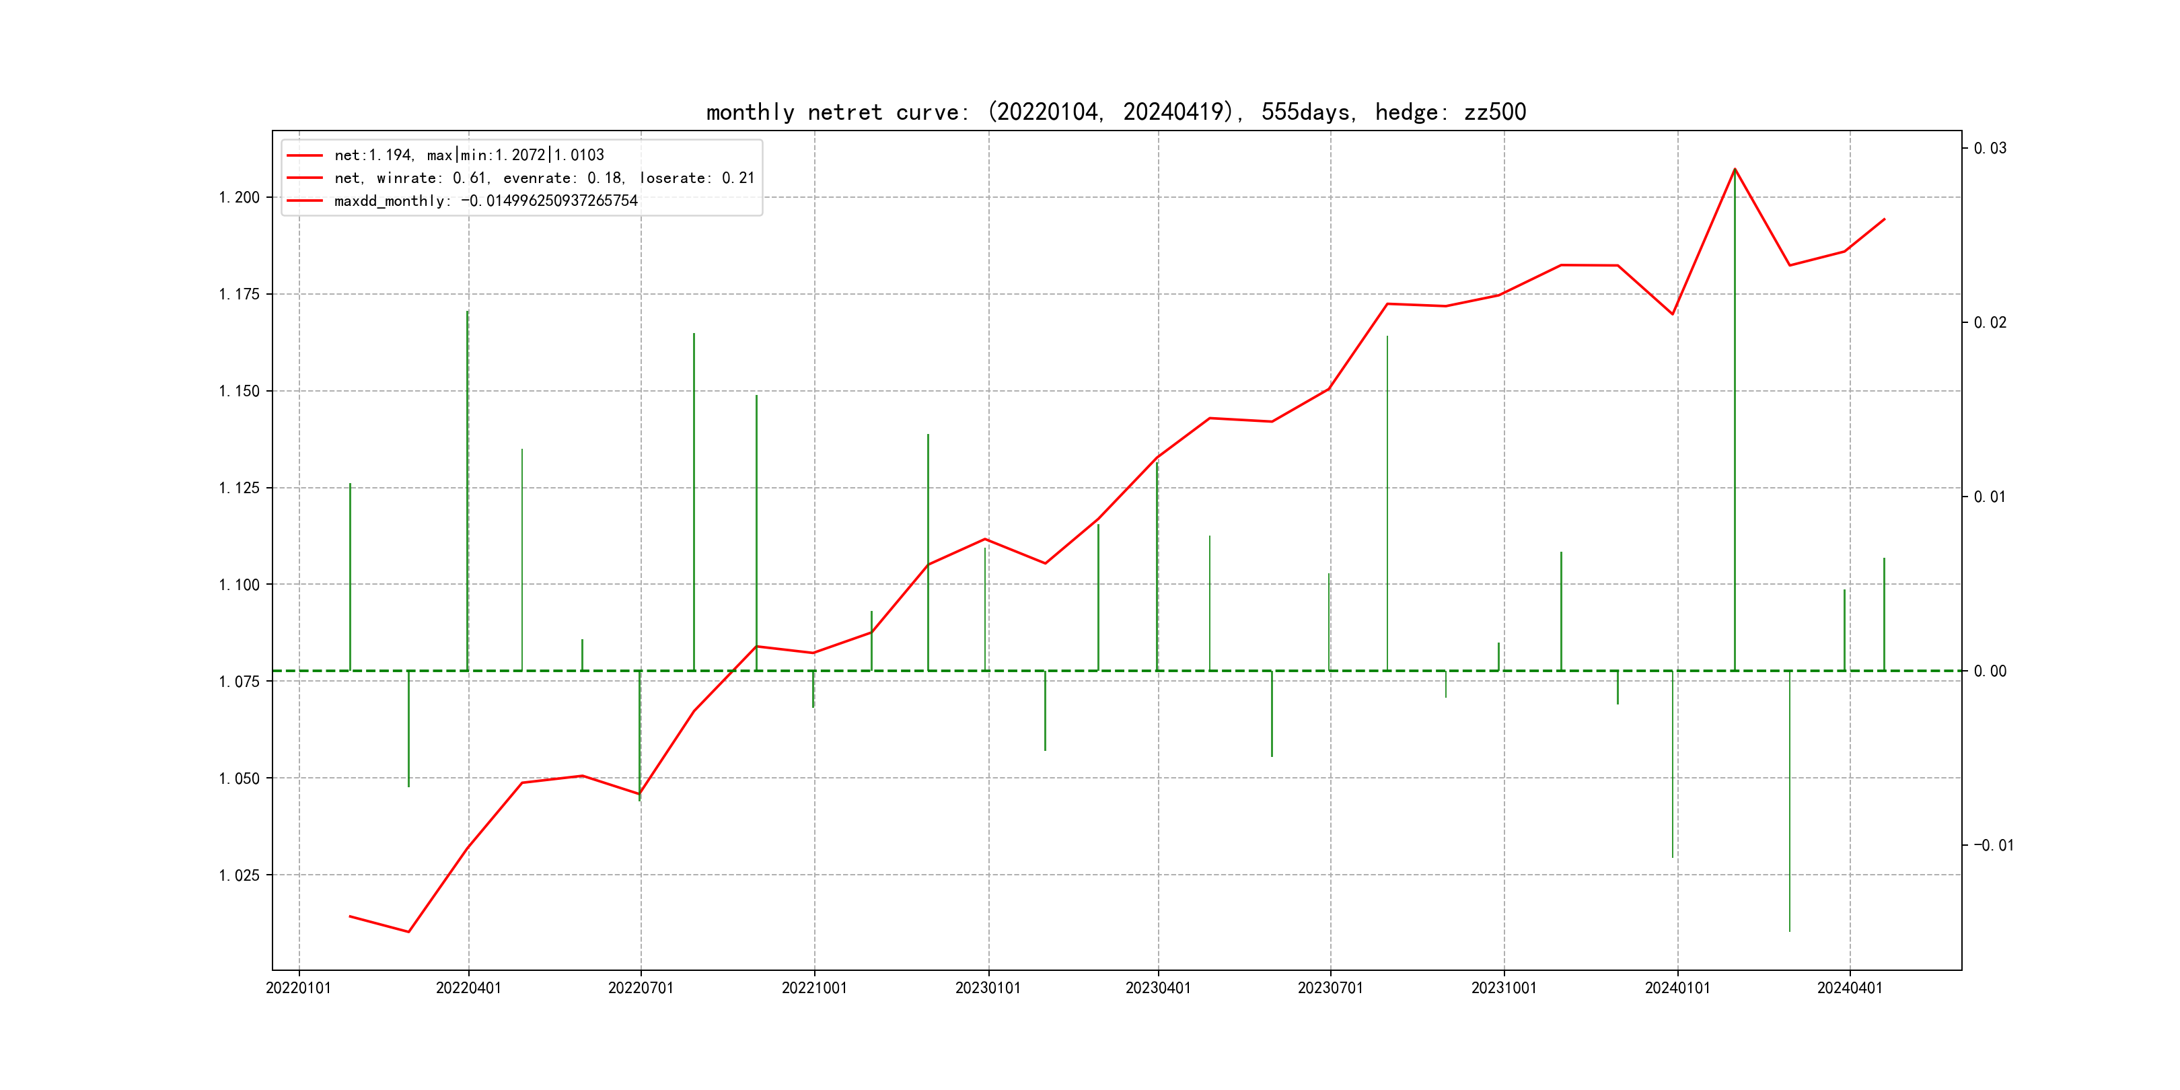2180x1090 pixels.
Task: Click the 20230401 x-axis date label
Action: tap(1158, 988)
